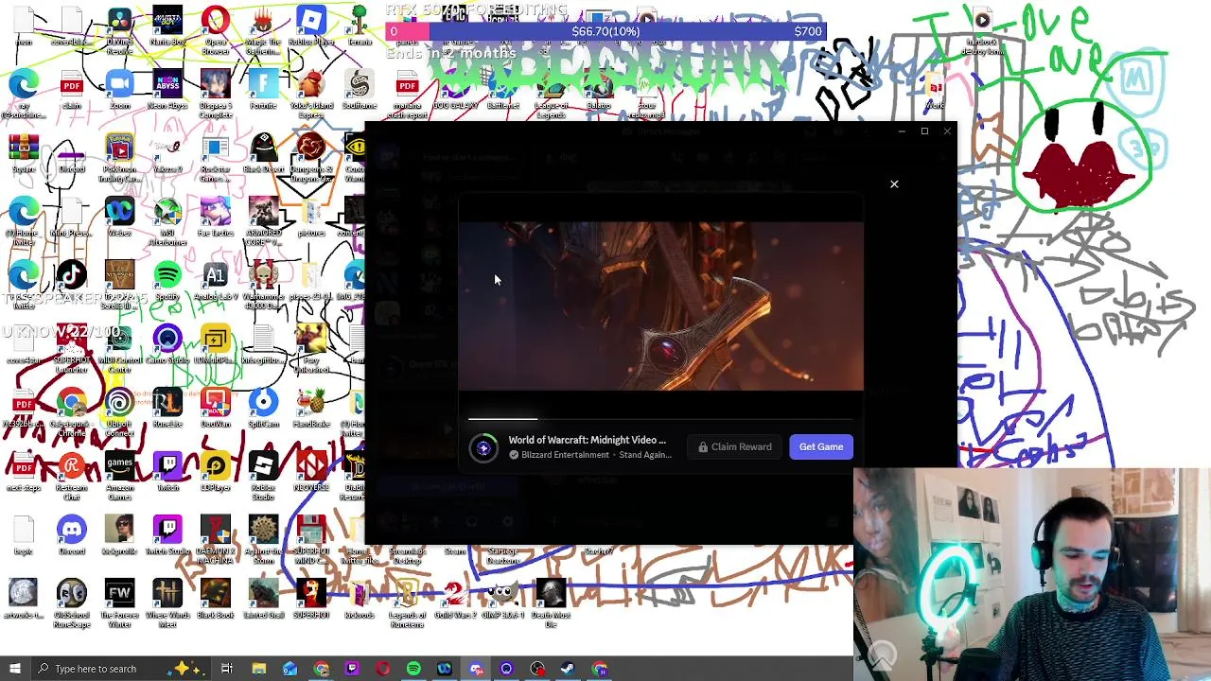1211x681 pixels.
Task: Open Fae Tactics desktop shortcut
Action: click(x=216, y=218)
